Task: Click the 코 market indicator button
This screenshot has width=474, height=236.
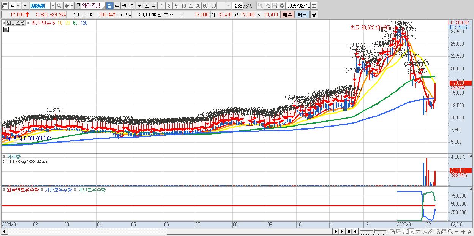Action: click(78, 6)
